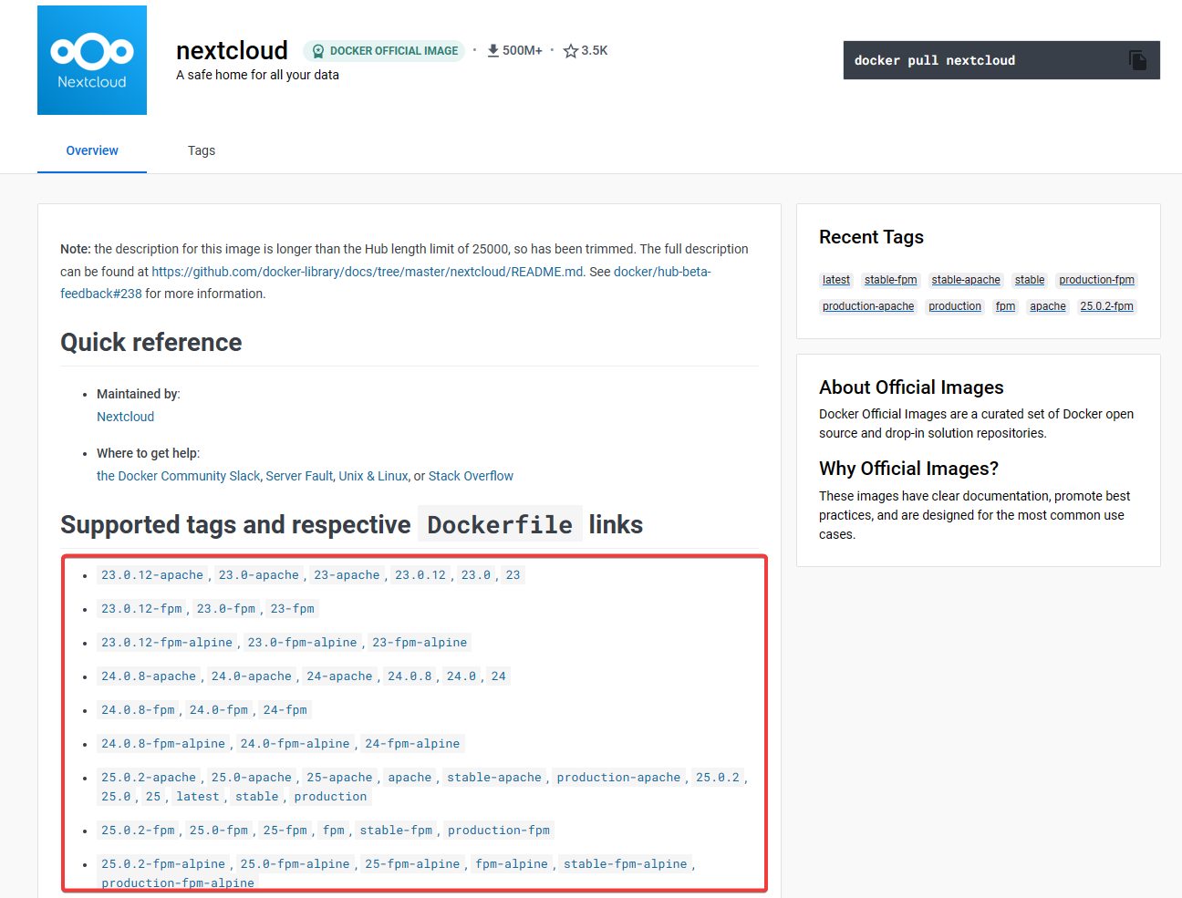Open the 23.0.12-fpm Dockerfile link
The image size is (1182, 898).
tap(141, 609)
